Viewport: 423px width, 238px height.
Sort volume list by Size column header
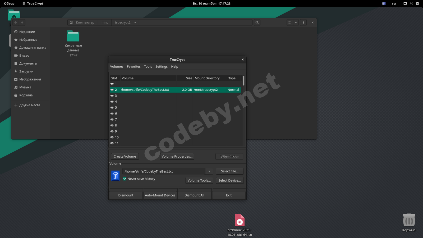(x=185, y=78)
